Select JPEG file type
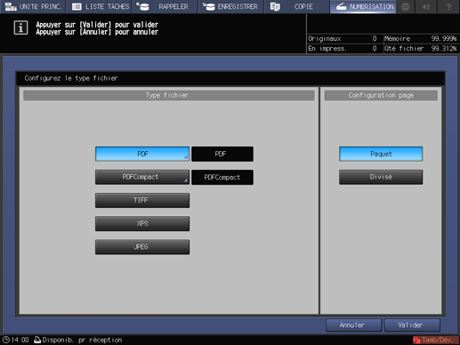Viewport: 460px width, 345px height. 142,247
